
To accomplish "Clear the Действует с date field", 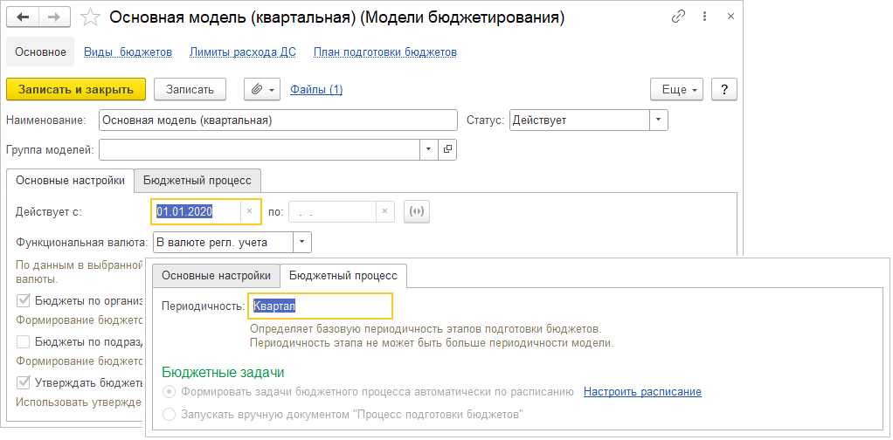I will [x=249, y=211].
